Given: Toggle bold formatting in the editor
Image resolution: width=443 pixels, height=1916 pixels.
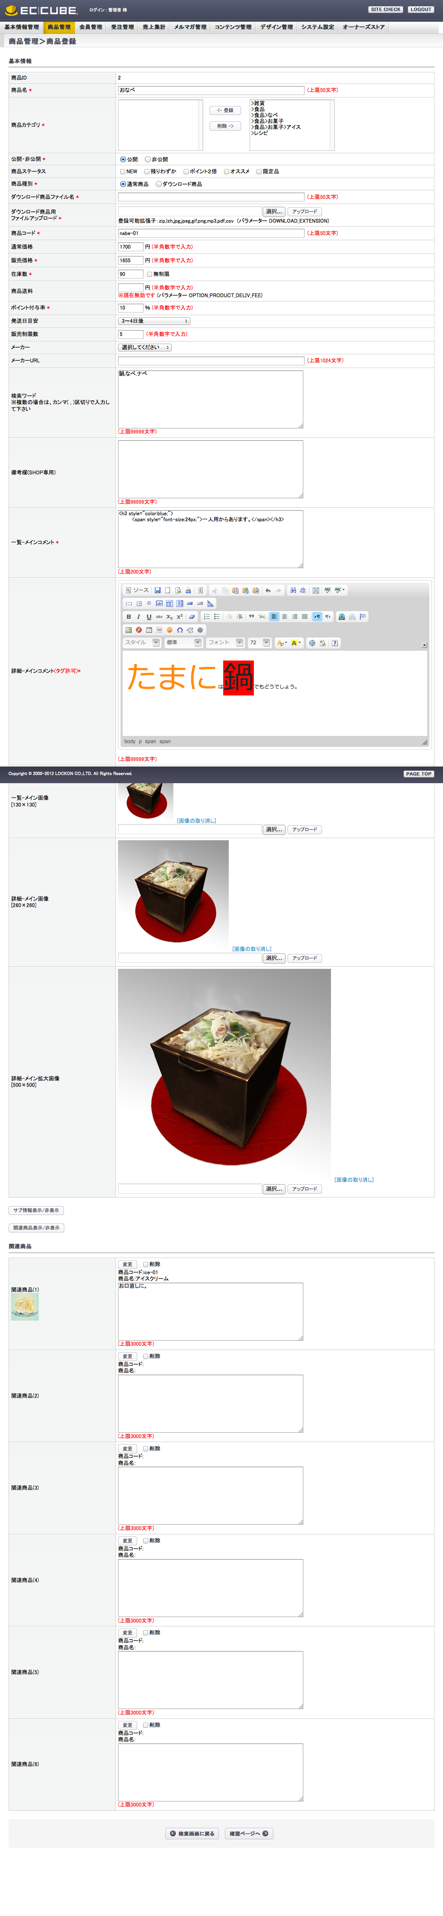Looking at the screenshot, I should (129, 617).
